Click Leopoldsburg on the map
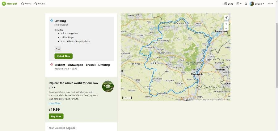The width and height of the screenshot is (278, 131). 163,41
